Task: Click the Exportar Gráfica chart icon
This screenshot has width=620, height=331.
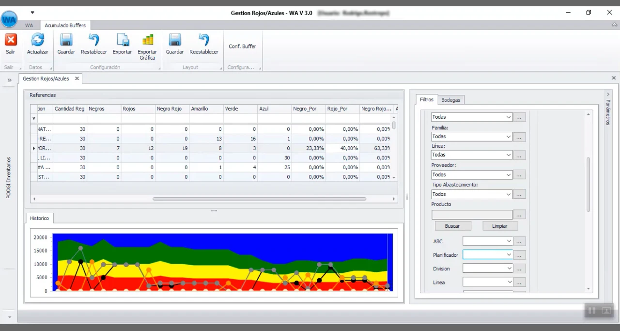Action: 147,40
